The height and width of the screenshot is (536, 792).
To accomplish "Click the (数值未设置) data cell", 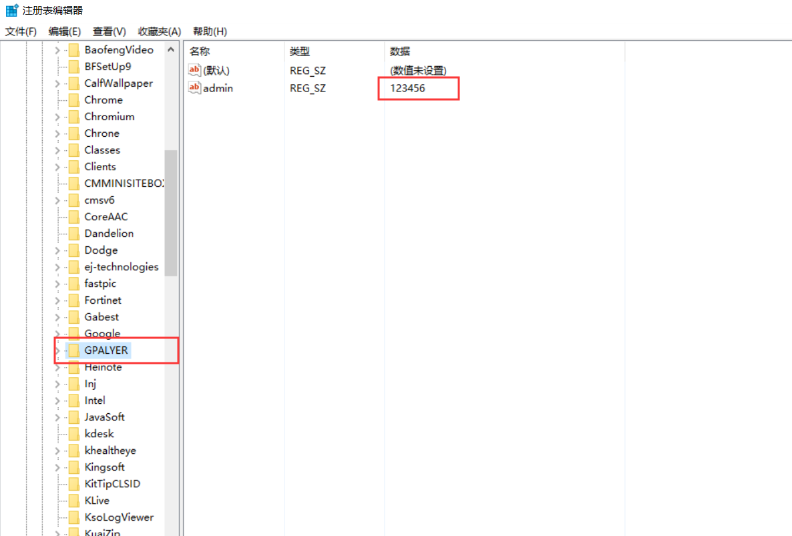I will pyautogui.click(x=418, y=71).
